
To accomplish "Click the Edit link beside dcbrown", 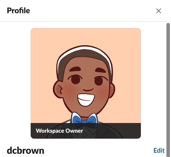I will pos(159,150).
